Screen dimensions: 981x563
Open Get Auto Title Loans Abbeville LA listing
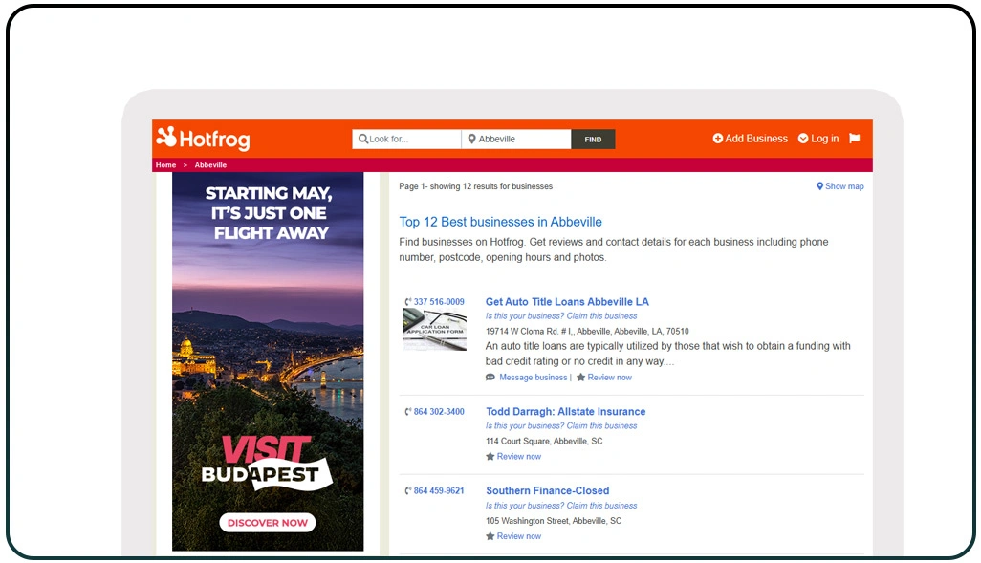567,301
